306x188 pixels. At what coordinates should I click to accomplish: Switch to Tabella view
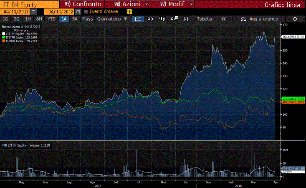204,19
